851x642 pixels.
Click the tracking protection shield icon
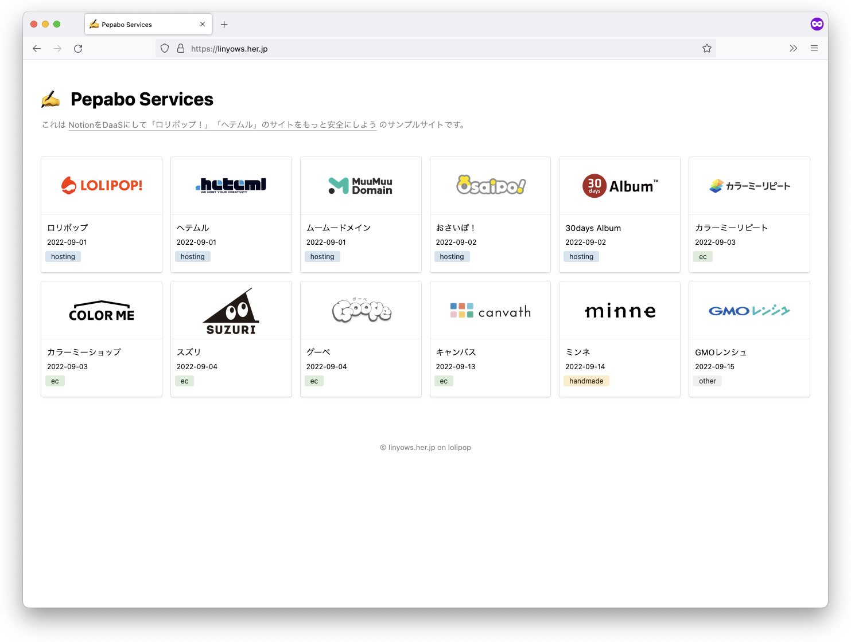point(165,48)
